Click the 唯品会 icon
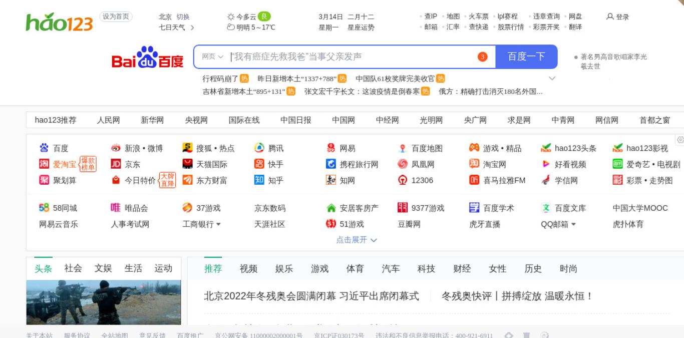This screenshot has height=338, width=684. (116, 208)
